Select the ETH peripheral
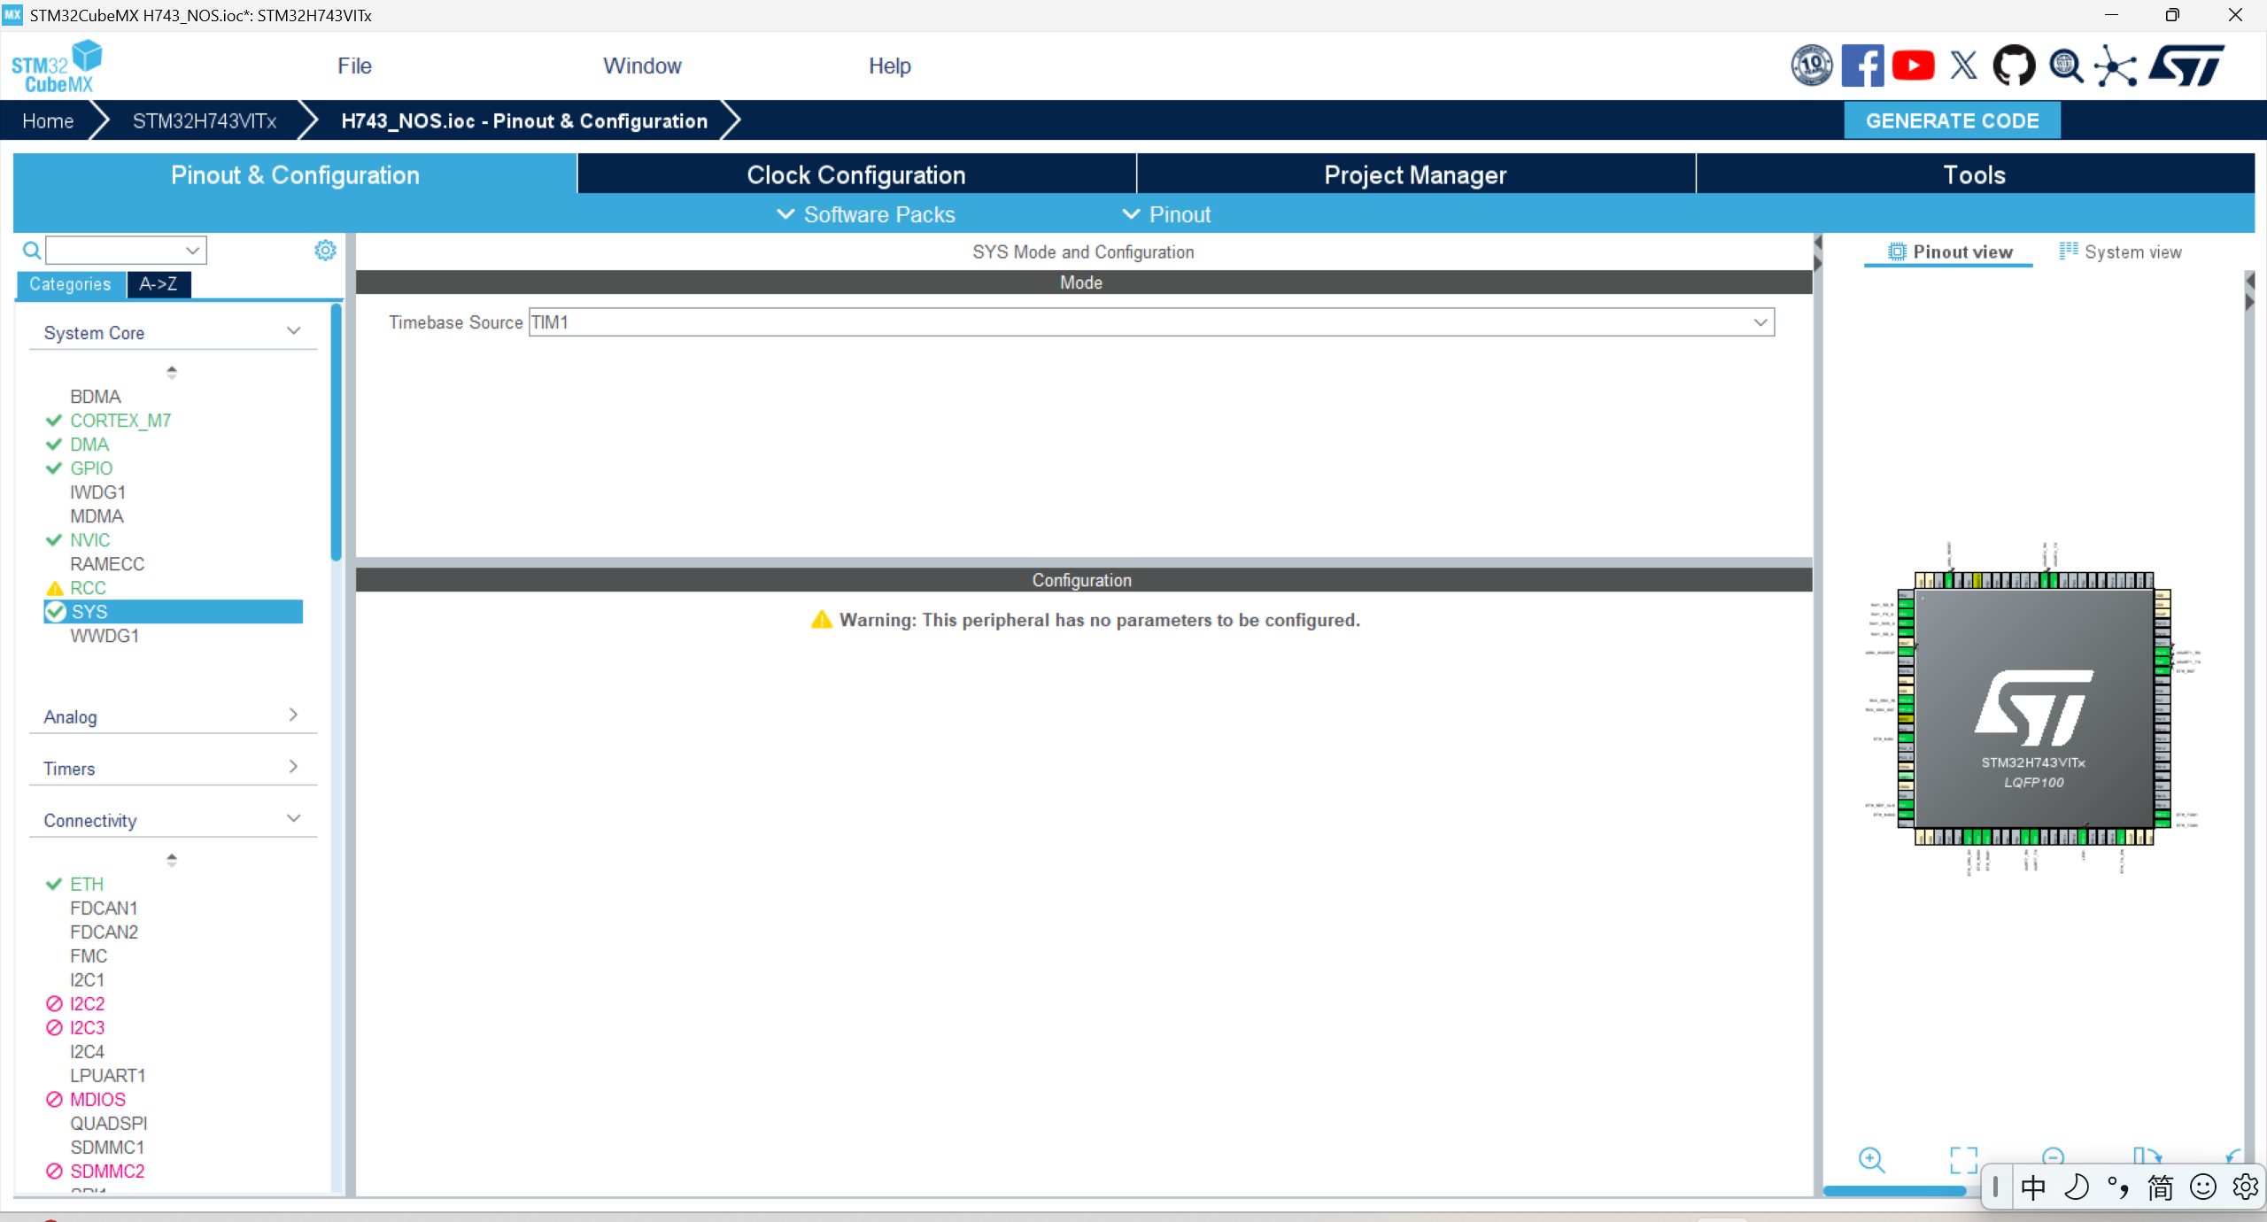Screen dimensions: 2267x1222 [87, 884]
